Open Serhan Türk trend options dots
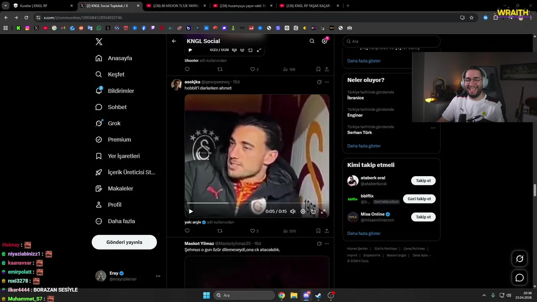Image resolution: width=537 pixels, height=302 pixels. point(433,128)
